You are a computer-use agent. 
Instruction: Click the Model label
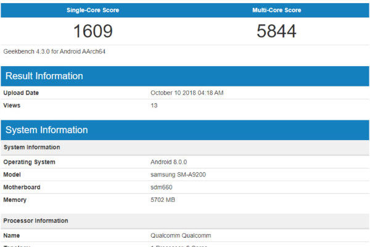12,175
